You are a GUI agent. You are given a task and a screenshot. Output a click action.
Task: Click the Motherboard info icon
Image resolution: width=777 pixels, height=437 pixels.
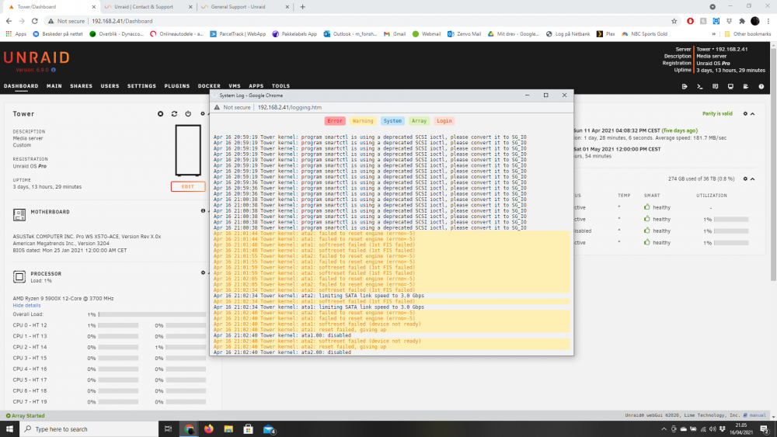[203, 211]
